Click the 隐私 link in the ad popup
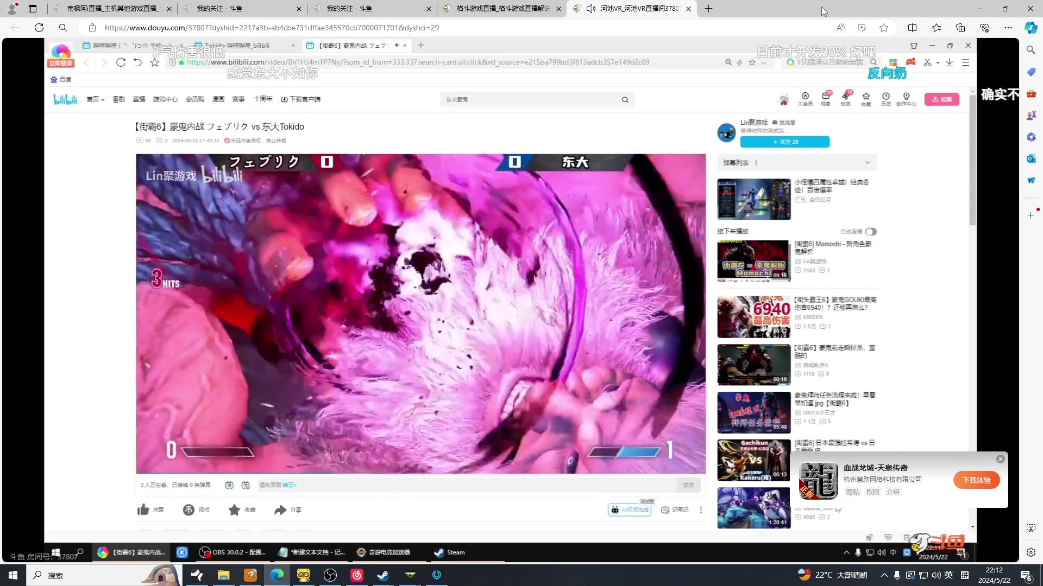Image resolution: width=1043 pixels, height=586 pixels. click(853, 492)
